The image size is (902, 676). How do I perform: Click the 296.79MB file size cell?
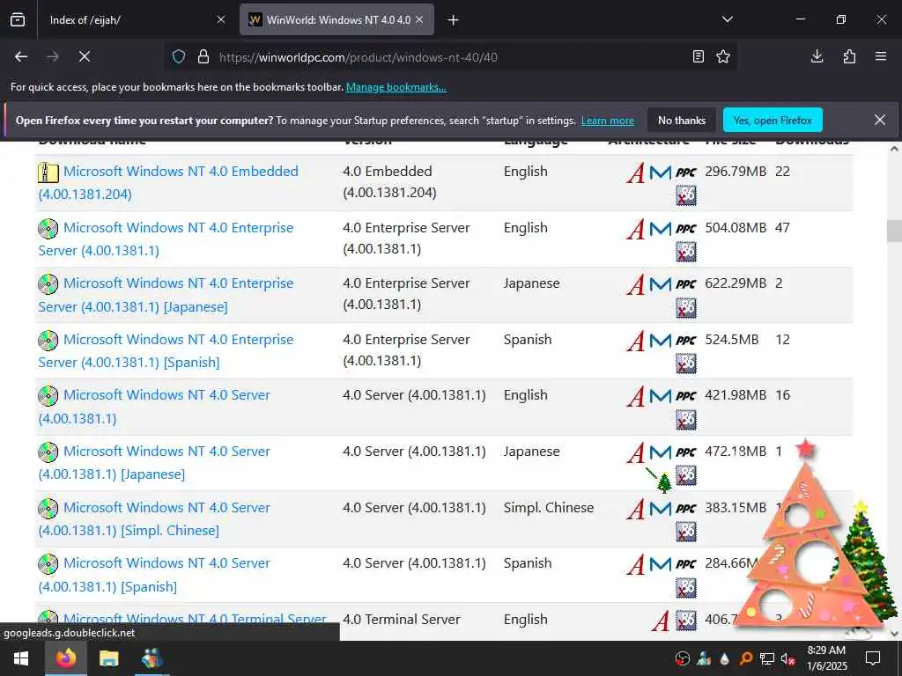[x=736, y=172]
